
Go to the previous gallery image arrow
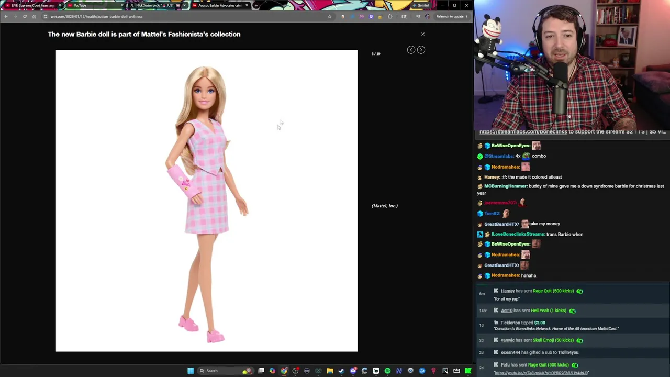[411, 50]
